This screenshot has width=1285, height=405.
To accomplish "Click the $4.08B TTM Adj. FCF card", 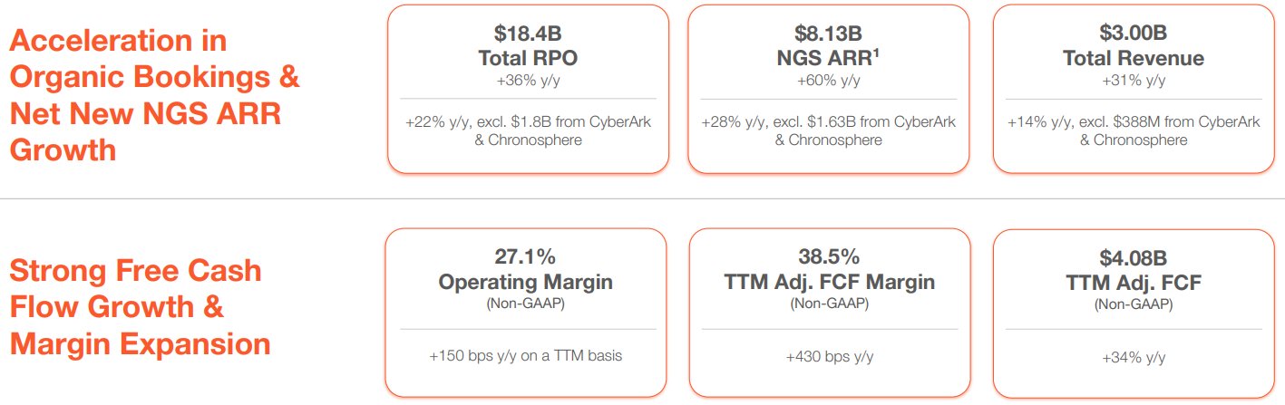I will pos(1133,313).
